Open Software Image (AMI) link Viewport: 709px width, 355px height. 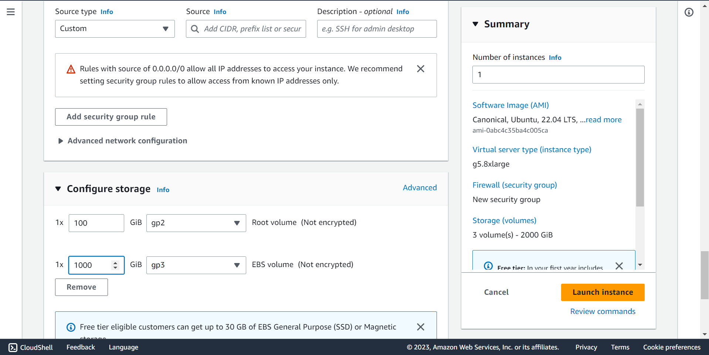pyautogui.click(x=510, y=105)
